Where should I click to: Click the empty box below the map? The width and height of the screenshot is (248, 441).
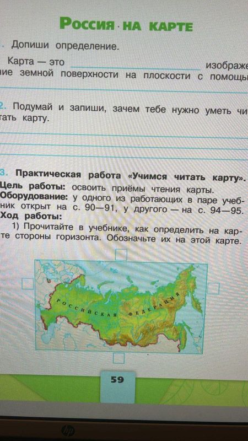[118, 358]
